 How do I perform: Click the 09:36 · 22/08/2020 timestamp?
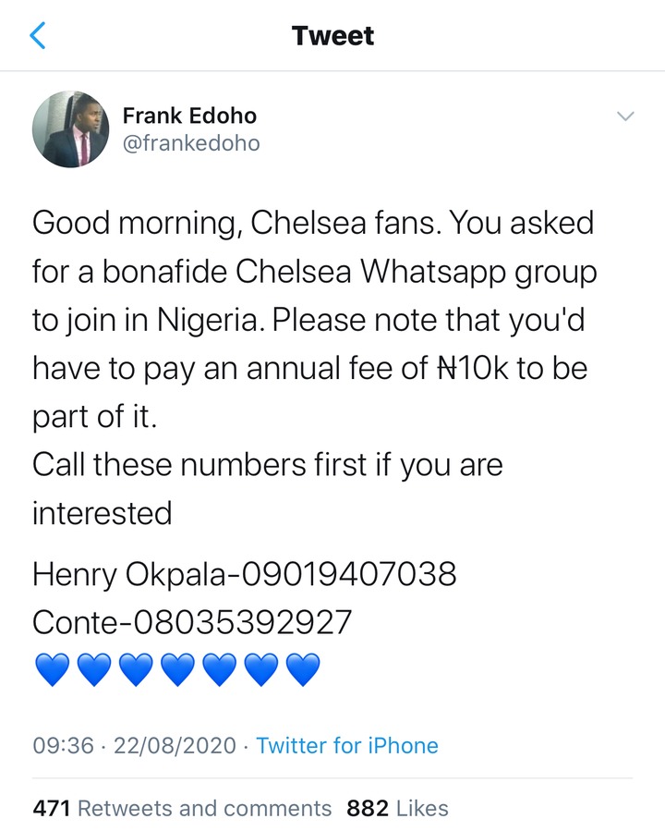tap(135, 745)
